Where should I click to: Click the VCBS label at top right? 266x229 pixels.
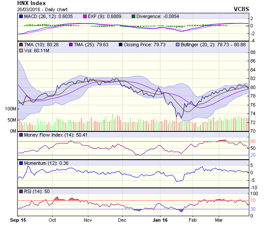pyautogui.click(x=241, y=9)
